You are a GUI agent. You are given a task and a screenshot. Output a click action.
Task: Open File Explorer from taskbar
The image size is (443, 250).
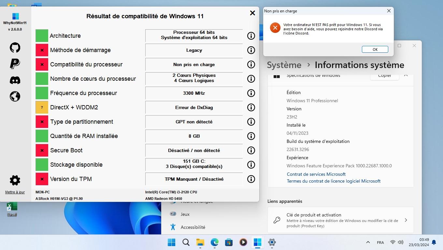[200, 242]
